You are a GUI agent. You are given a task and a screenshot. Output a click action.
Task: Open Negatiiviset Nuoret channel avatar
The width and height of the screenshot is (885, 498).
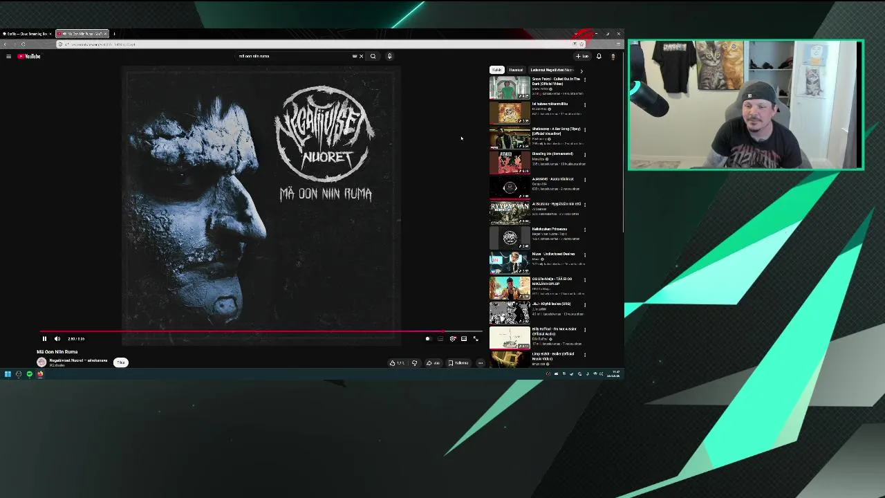(41, 362)
